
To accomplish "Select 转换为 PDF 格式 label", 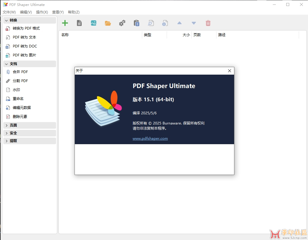I will pos(26,28).
